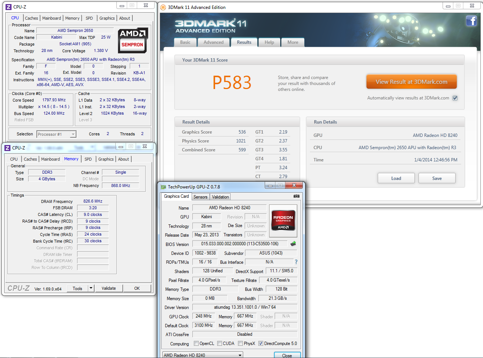
Task: Open the AMD Radeon HD 8240 GPU dropdown
Action: [203, 355]
